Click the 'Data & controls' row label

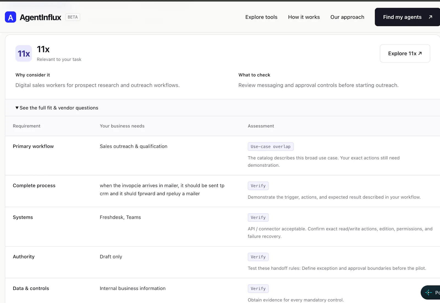[31, 288]
